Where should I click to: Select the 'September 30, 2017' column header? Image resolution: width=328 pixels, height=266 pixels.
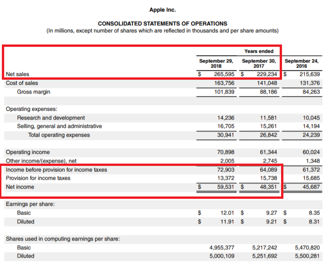click(x=259, y=63)
